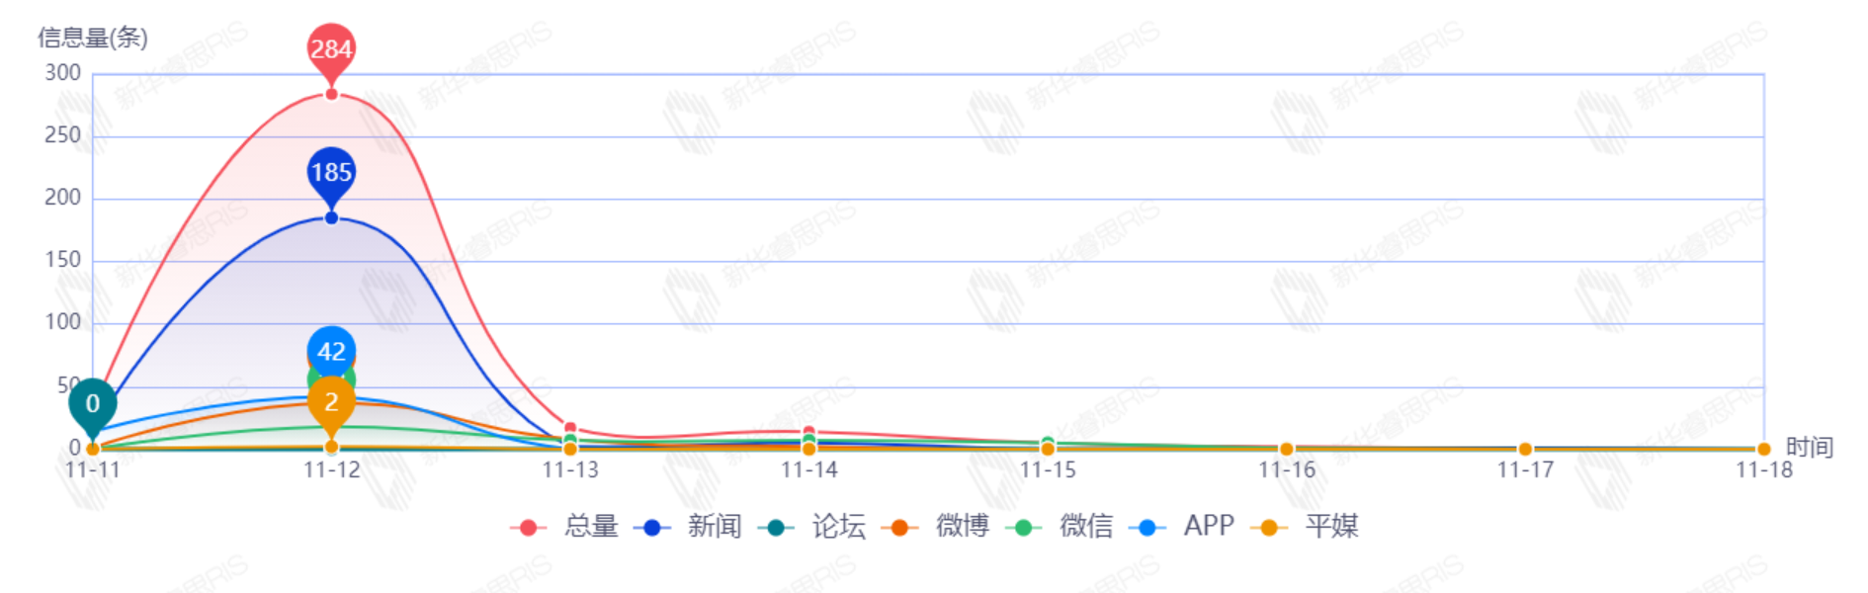Screen dimensions: 1868x593
Task: Click the teal 0 pin marker
Action: tap(93, 403)
